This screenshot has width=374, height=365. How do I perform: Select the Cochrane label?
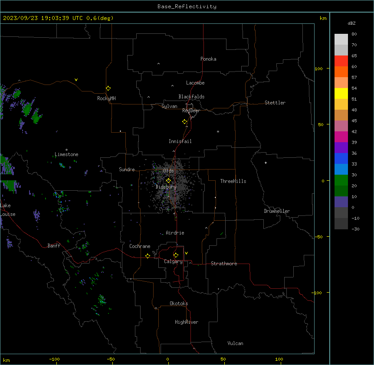click(x=140, y=246)
